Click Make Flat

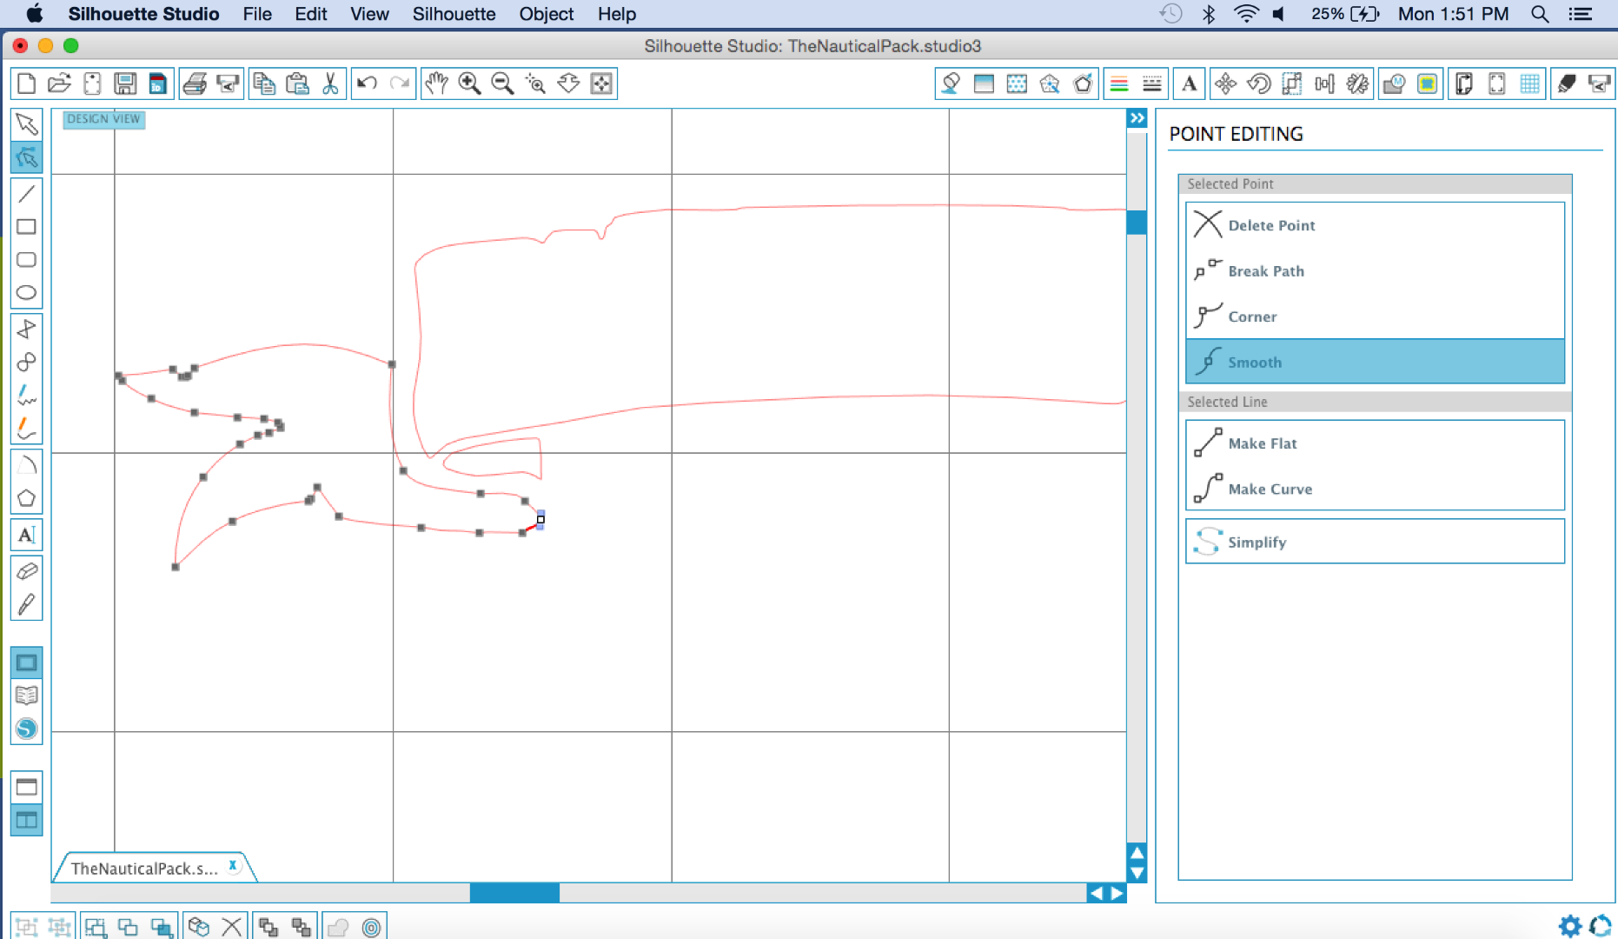point(1375,443)
